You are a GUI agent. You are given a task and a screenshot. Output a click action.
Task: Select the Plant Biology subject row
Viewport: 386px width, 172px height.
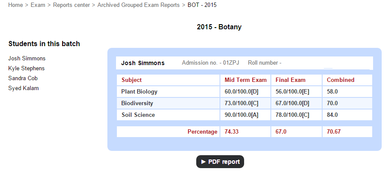pos(245,92)
